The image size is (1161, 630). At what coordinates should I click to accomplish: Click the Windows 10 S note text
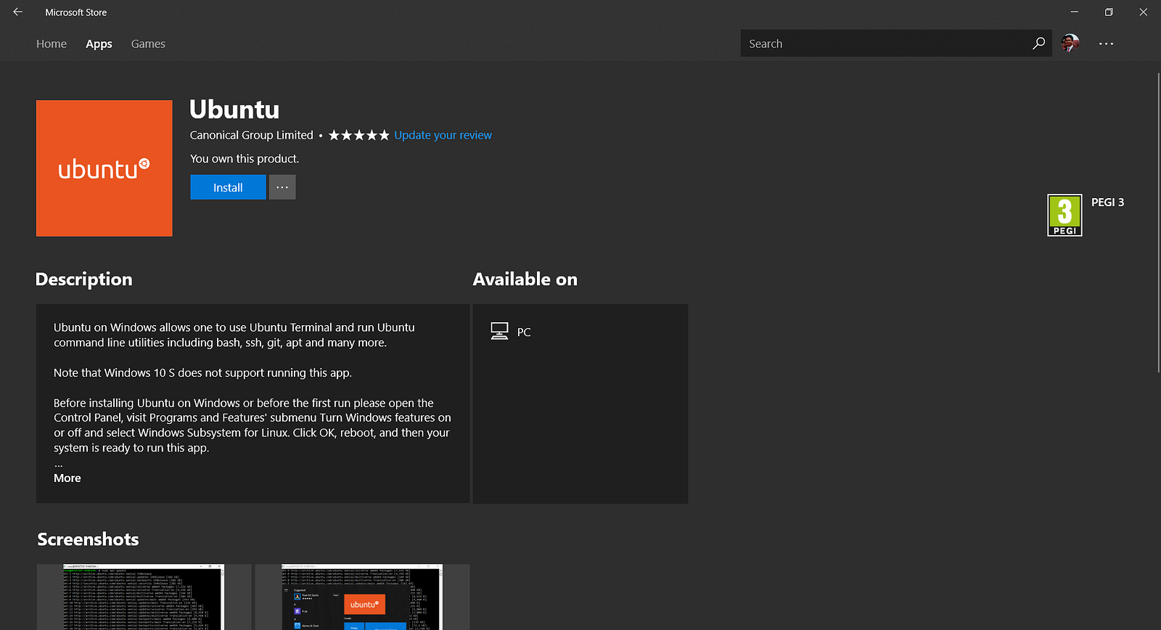[x=202, y=373]
